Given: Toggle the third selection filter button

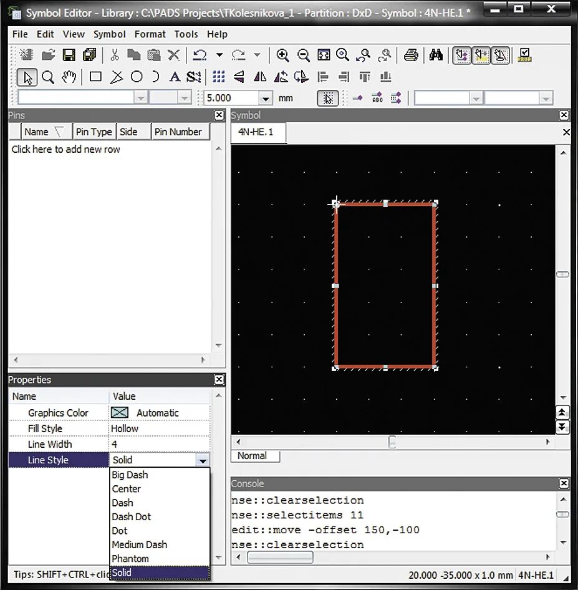Looking at the screenshot, I should click(x=501, y=56).
